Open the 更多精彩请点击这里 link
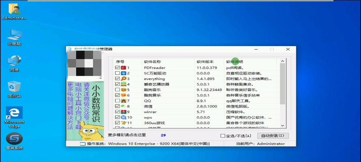This screenshot has height=162, width=361. (127, 135)
